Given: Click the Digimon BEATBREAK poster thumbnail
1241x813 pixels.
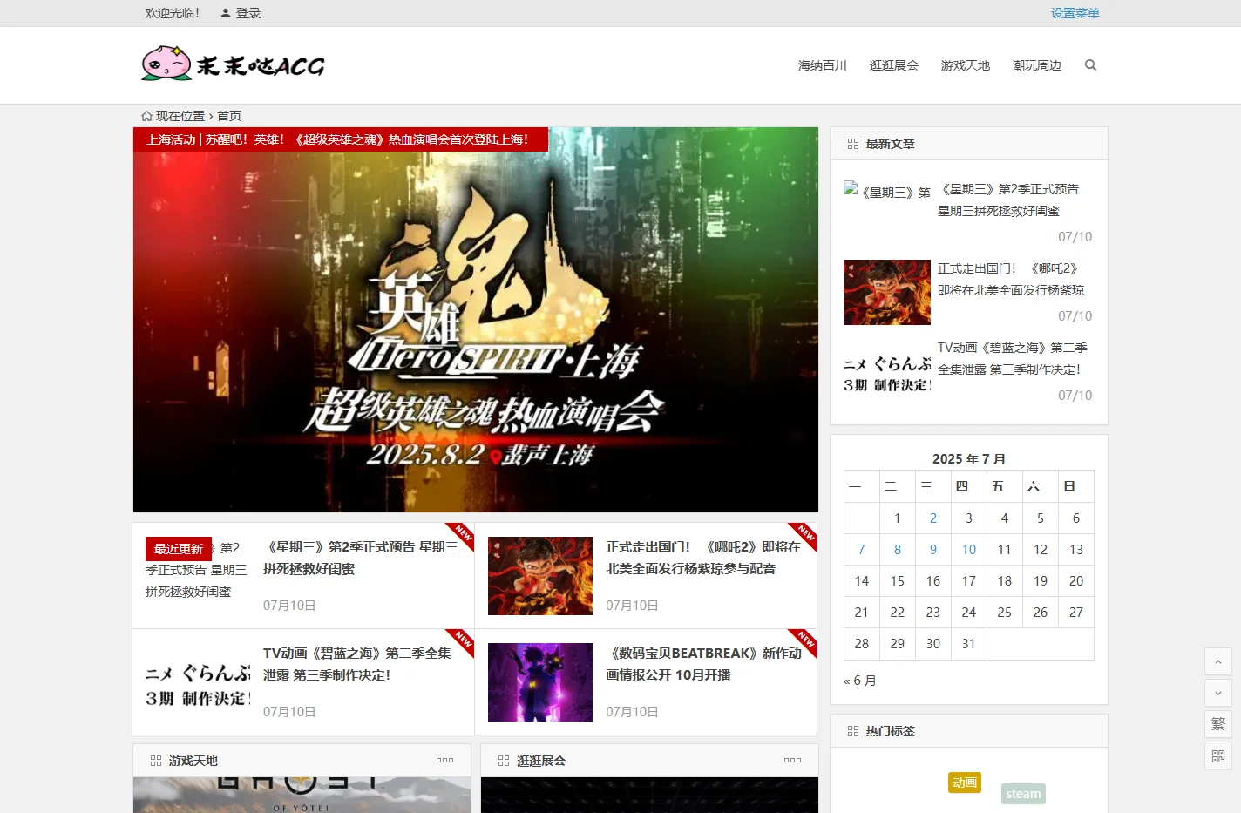Looking at the screenshot, I should coord(540,682).
